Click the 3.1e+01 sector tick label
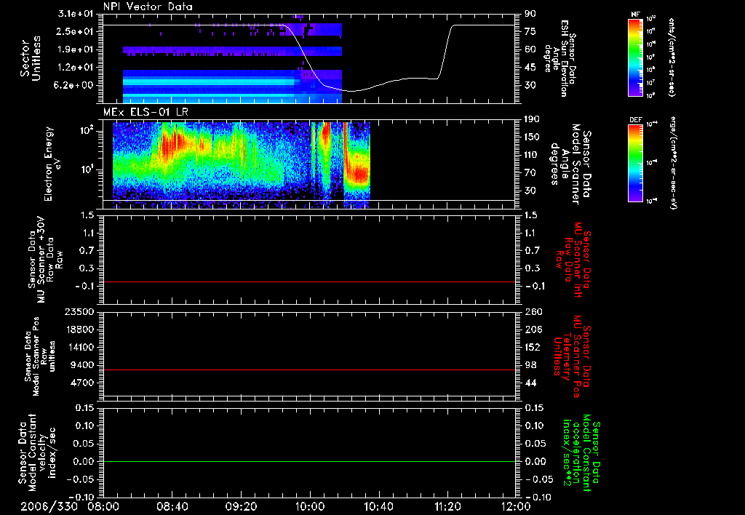Image resolution: width=745 pixels, height=515 pixels. (76, 14)
